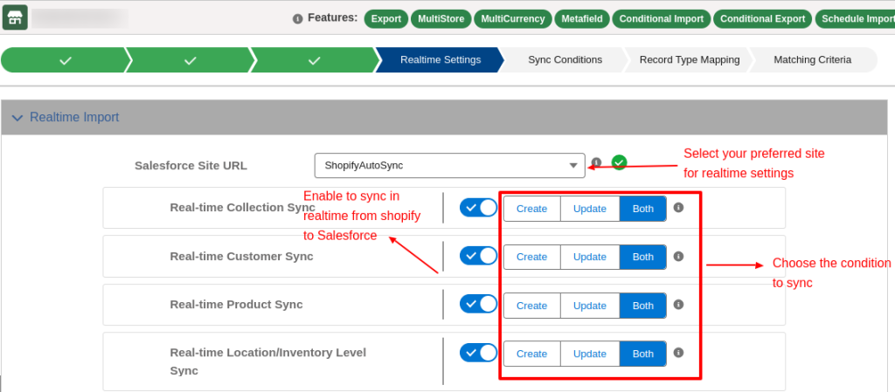Click the green store icon at top left

15,18
